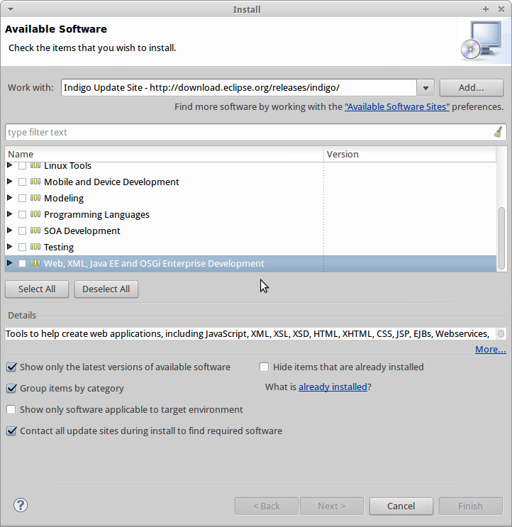Click the category icon beside SOA Development
512x527 pixels.
click(35, 231)
